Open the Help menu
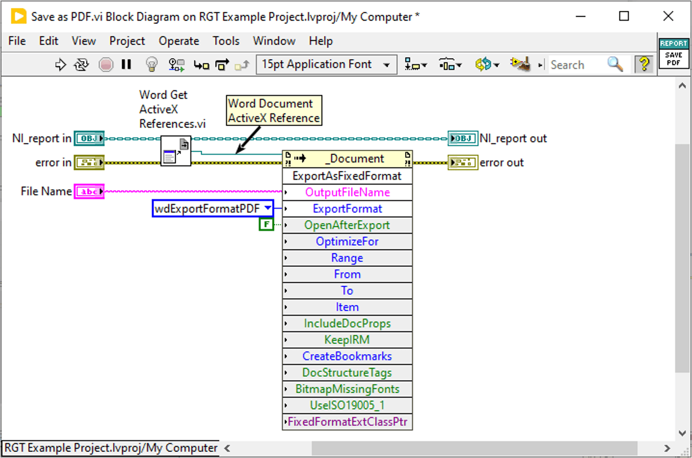The image size is (692, 458). 321,41
